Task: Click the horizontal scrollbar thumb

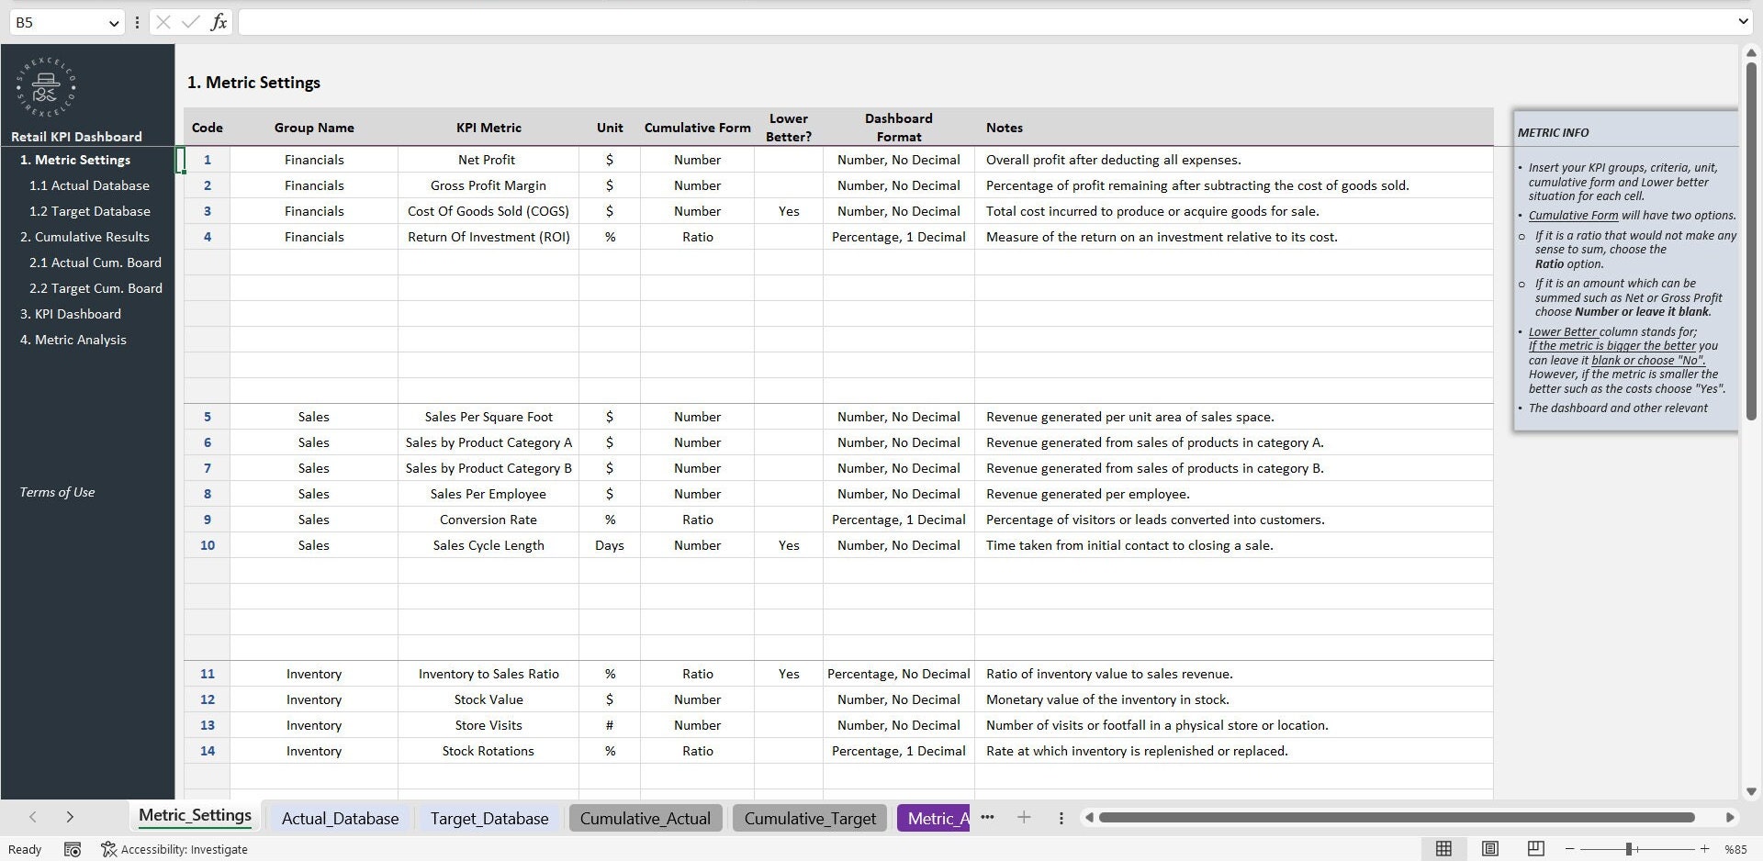Action: click(1397, 817)
